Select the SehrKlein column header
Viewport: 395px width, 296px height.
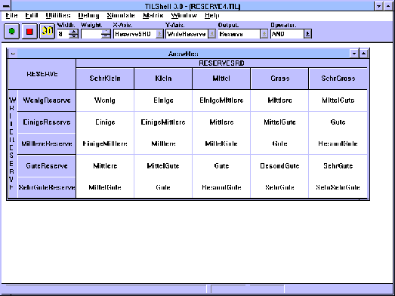[x=105, y=79]
